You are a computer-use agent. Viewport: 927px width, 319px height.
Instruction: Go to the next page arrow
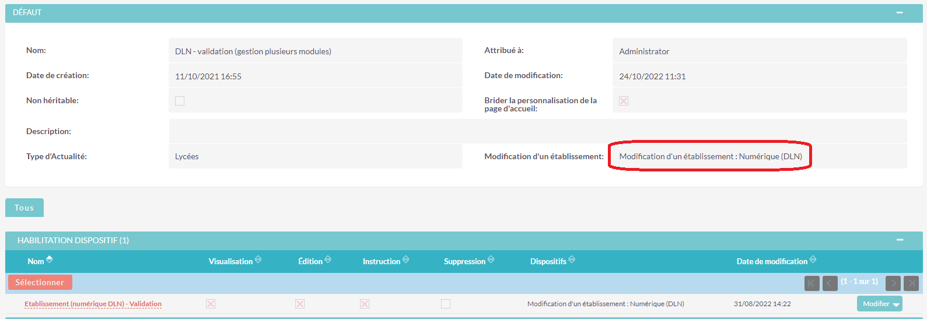pyautogui.click(x=893, y=283)
